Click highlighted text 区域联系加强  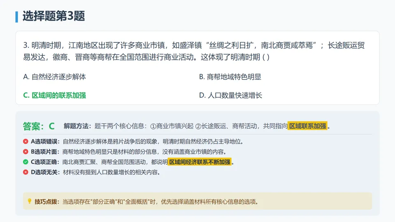point(307,126)
